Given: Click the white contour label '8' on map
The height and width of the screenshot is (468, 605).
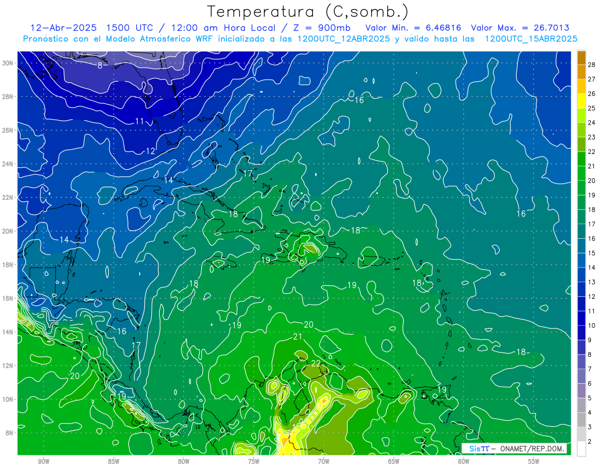Looking at the screenshot, I should tap(100, 65).
